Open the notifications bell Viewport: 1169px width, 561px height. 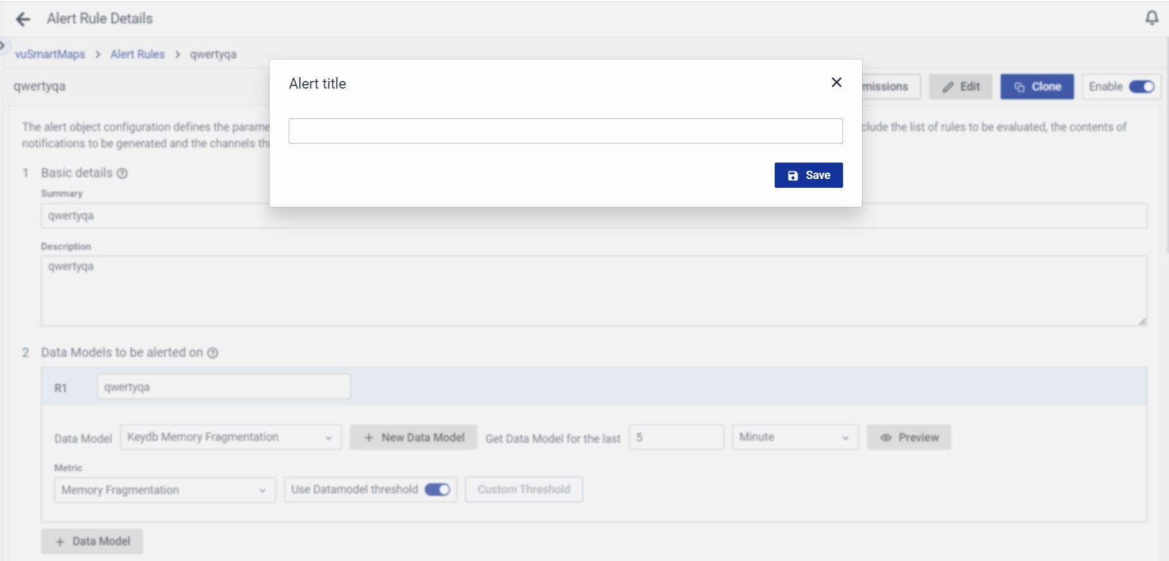coord(1151,18)
